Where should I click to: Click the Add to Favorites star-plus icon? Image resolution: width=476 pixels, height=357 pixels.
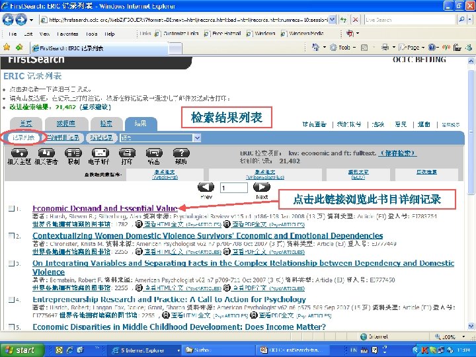click(20, 47)
